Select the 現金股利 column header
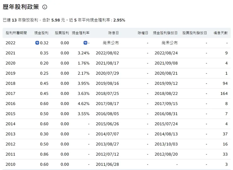The width and height of the screenshot is (233, 170). pos(41,33)
